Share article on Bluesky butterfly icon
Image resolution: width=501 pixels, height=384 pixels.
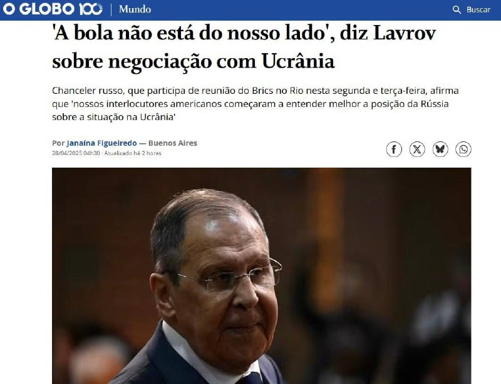(440, 149)
